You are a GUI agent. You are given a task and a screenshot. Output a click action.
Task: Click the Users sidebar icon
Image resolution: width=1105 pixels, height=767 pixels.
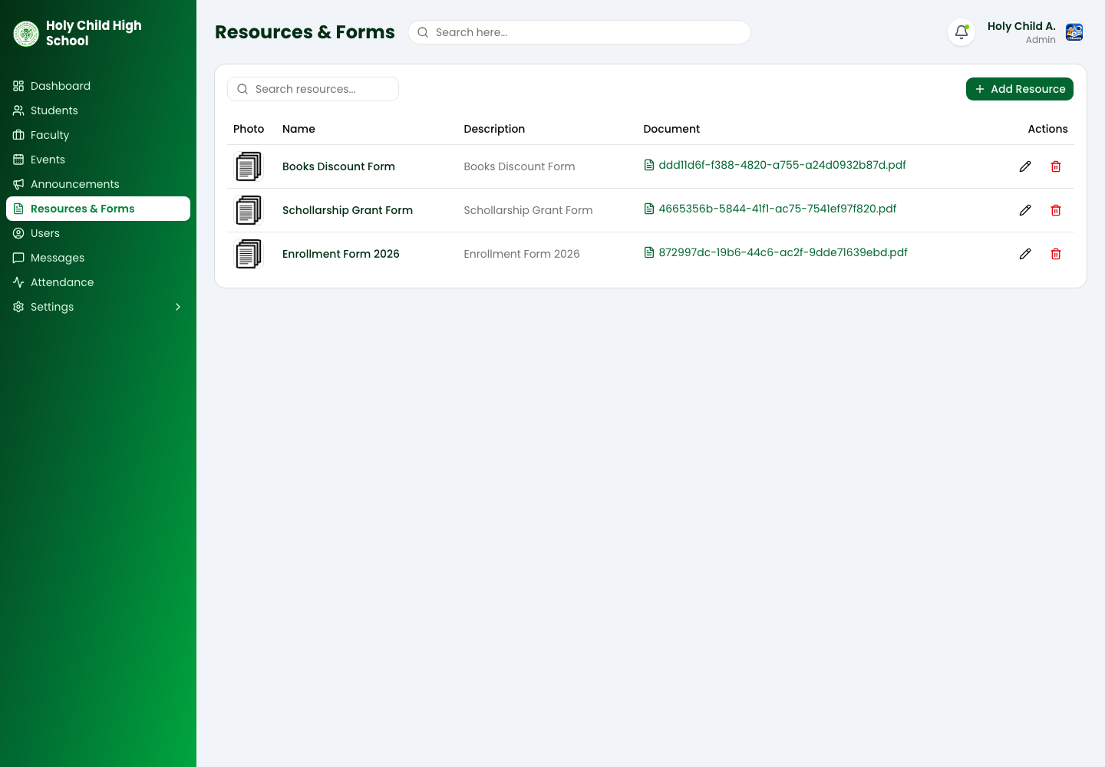click(x=18, y=233)
